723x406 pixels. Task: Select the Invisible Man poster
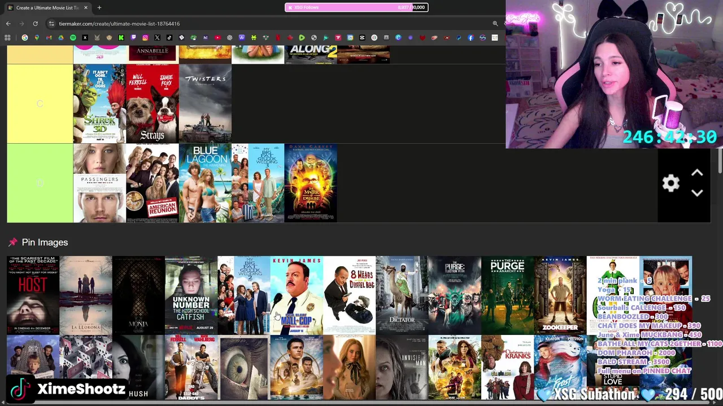(x=402, y=368)
